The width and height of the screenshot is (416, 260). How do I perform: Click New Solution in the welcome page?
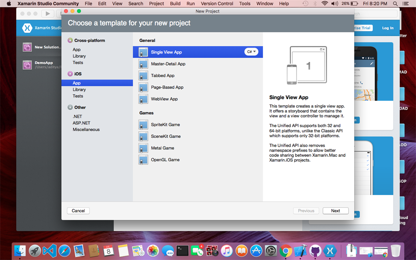coord(41,47)
